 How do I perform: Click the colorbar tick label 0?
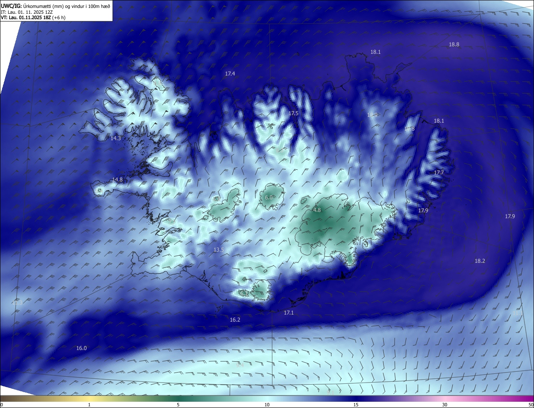(x=1, y=405)
